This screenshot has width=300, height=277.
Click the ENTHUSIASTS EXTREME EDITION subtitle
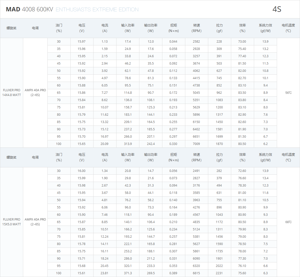[97, 10]
